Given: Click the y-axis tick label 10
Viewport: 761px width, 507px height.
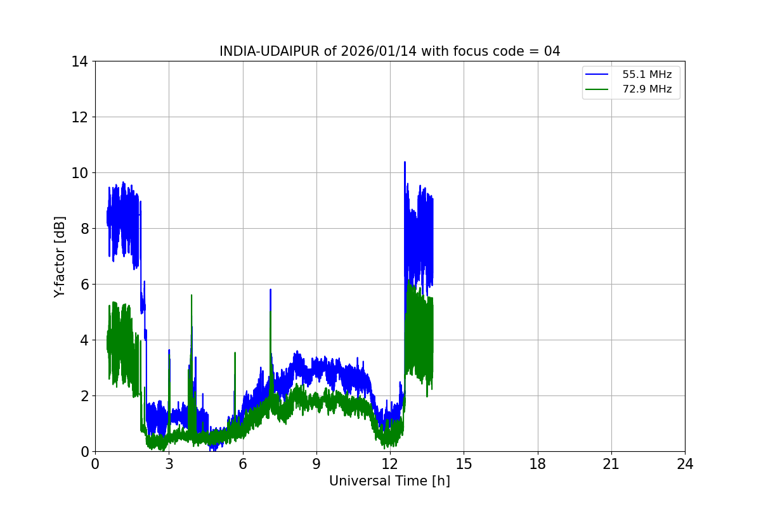Looking at the screenshot, I should [x=79, y=173].
